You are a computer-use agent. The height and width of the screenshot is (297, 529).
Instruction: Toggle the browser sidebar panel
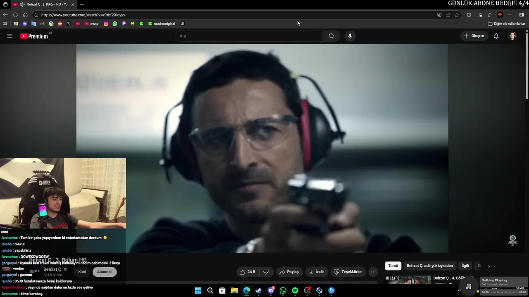(522, 15)
